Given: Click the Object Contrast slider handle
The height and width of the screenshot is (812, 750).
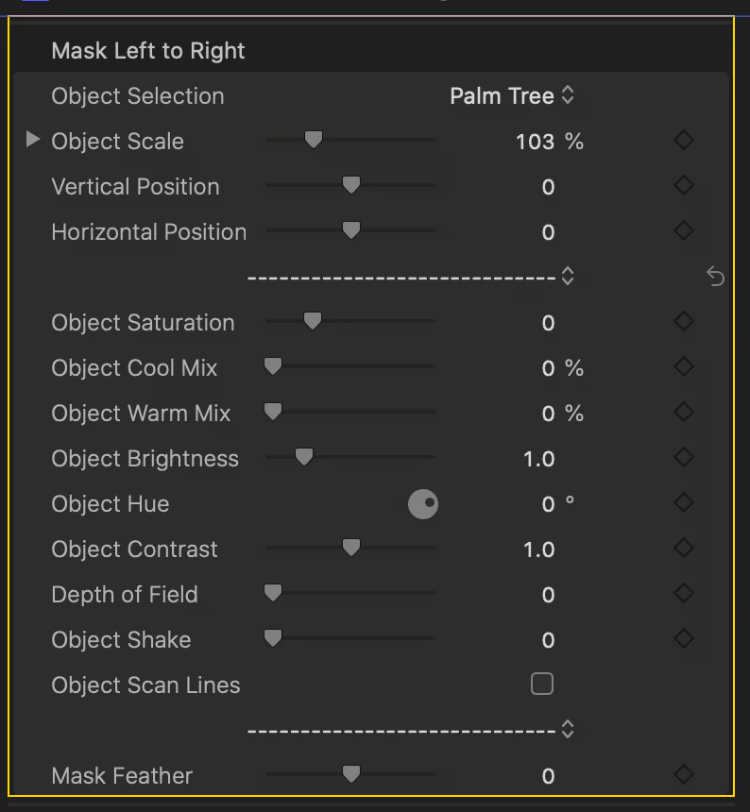Looking at the screenshot, I should (x=351, y=548).
